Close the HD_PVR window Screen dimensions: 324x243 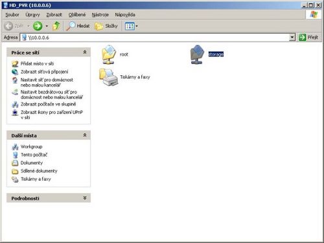pos(318,5)
